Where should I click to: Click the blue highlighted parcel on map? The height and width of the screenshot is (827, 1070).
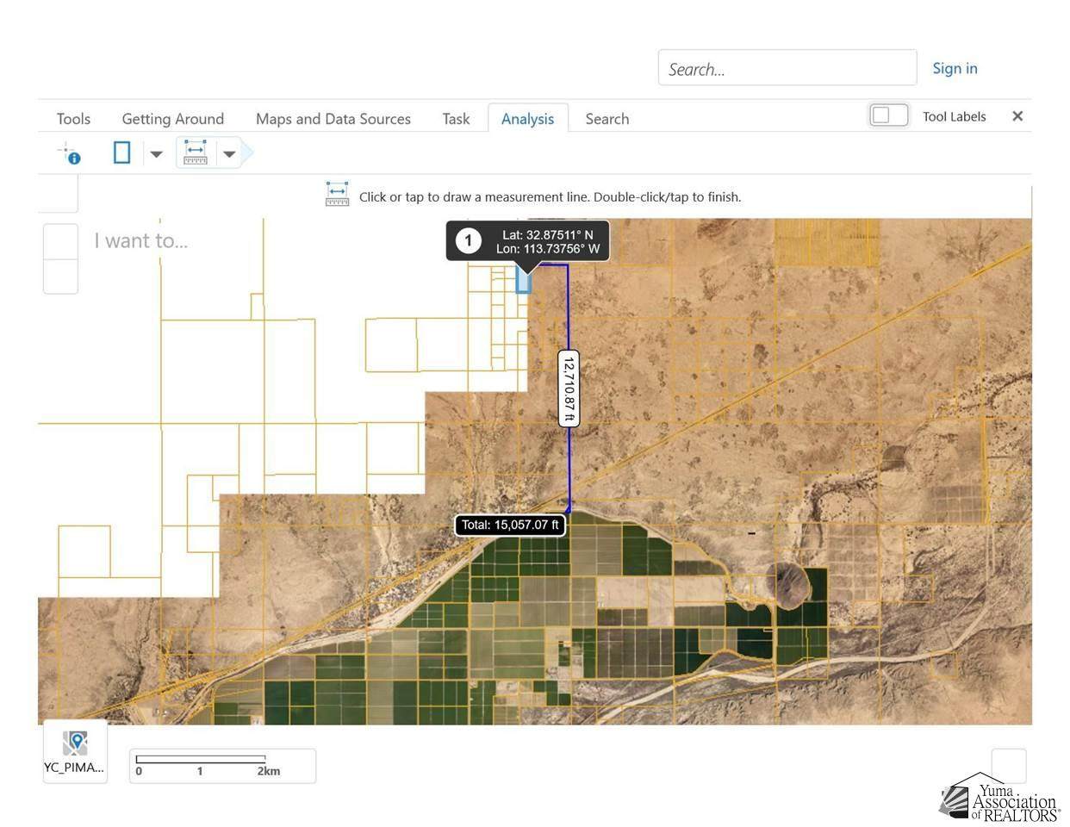(x=523, y=282)
